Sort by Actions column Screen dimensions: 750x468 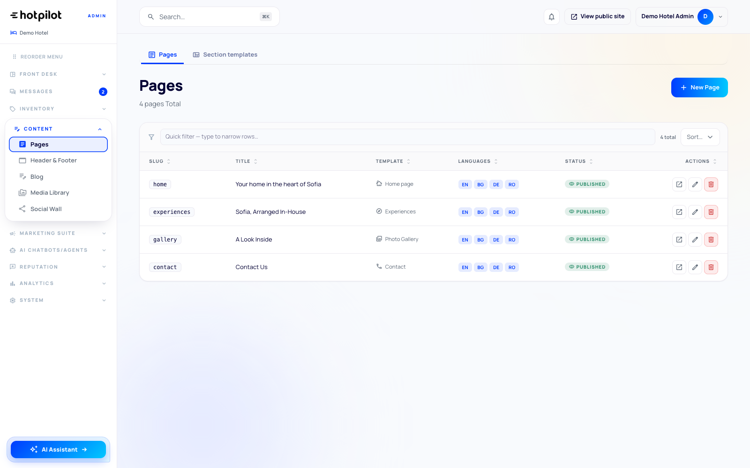click(x=701, y=161)
